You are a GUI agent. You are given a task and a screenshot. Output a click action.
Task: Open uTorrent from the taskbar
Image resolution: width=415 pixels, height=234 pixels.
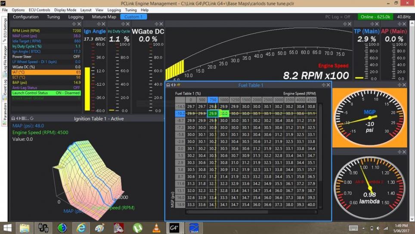tap(137, 228)
